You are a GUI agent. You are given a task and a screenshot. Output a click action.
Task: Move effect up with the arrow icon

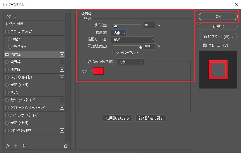(16, 146)
